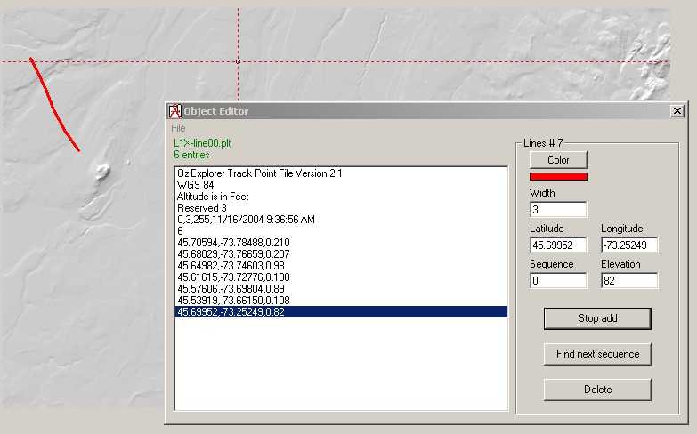
Task: Click the Latitude field showing 45.69952
Action: tap(558, 245)
